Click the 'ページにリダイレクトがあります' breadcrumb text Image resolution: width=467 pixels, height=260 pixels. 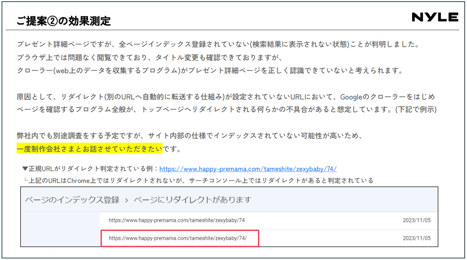[x=192, y=200]
